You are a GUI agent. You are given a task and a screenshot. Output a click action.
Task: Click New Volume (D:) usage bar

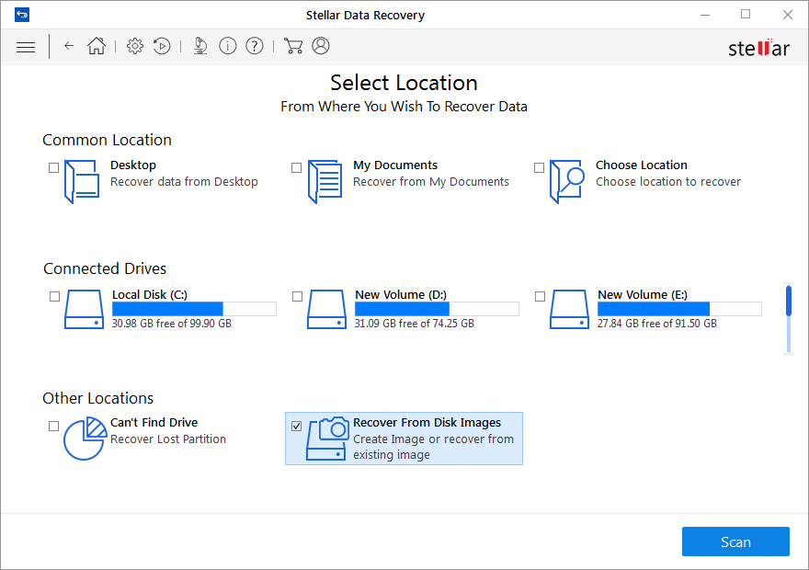point(437,309)
